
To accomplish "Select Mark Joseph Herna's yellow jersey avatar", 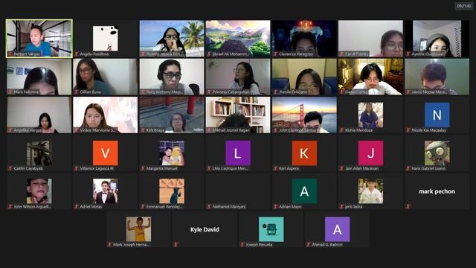I will tap(138, 229).
